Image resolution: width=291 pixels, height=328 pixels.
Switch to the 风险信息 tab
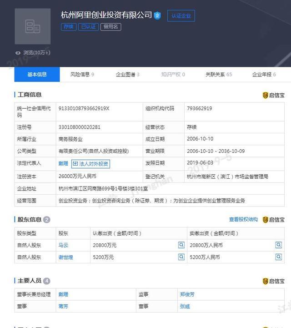pyautogui.click(x=82, y=75)
